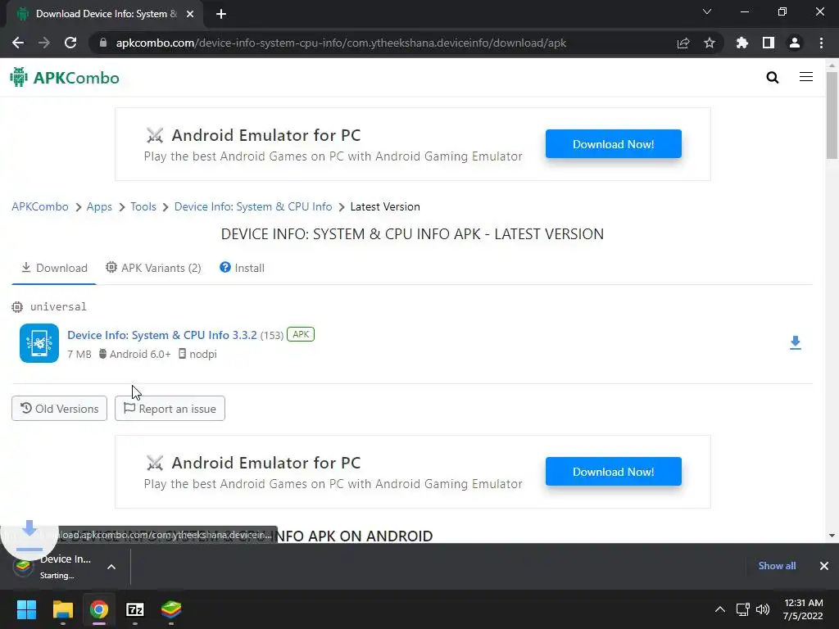This screenshot has width=839, height=629.
Task: Select the APK Variants (2) tab
Action: 153,268
